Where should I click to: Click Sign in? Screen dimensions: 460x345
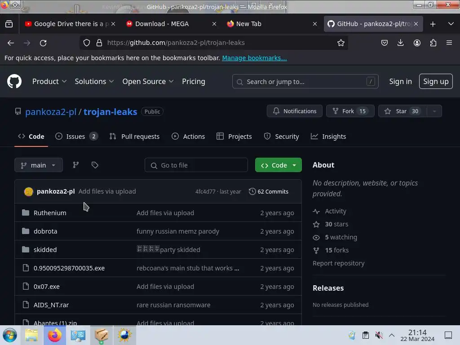pyautogui.click(x=400, y=81)
